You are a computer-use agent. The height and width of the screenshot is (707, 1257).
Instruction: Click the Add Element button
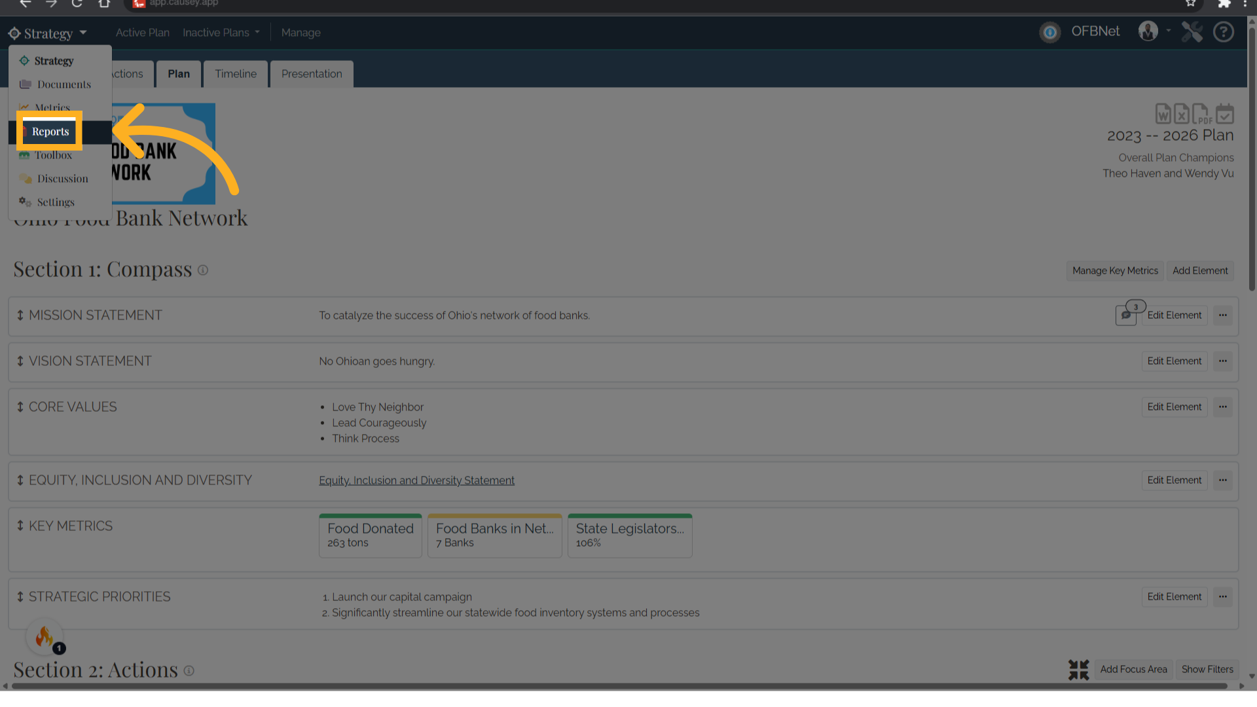click(x=1200, y=271)
